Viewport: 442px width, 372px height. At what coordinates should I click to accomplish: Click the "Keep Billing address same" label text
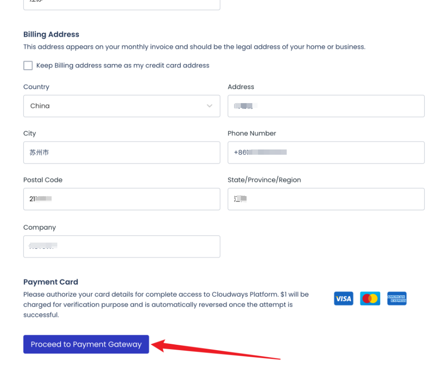pos(123,65)
